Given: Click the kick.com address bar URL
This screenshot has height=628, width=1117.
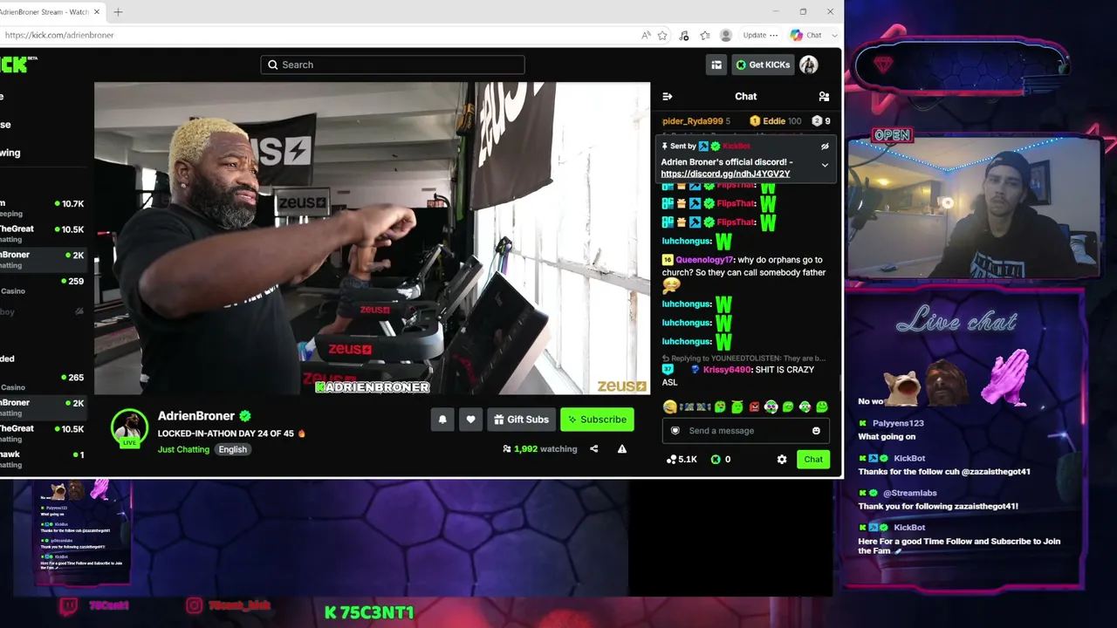Looking at the screenshot, I should pos(59,35).
